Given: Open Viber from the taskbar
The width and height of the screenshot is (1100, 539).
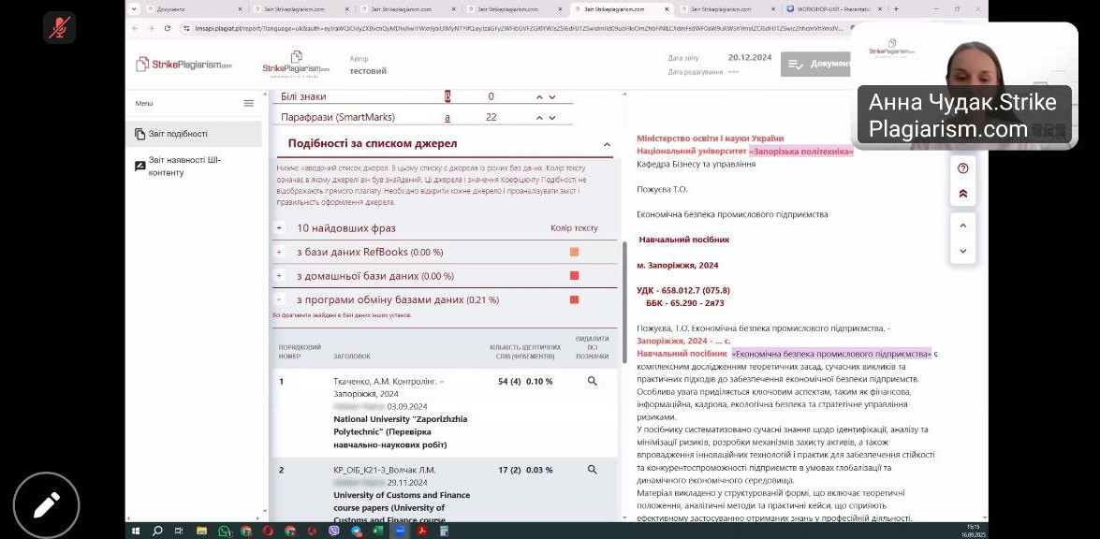Looking at the screenshot, I should tap(334, 531).
